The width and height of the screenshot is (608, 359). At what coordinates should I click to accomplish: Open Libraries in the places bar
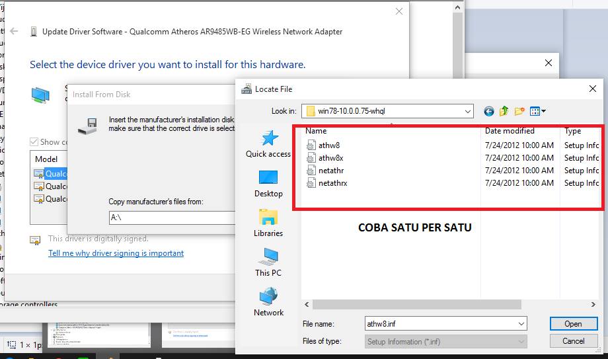(x=268, y=223)
